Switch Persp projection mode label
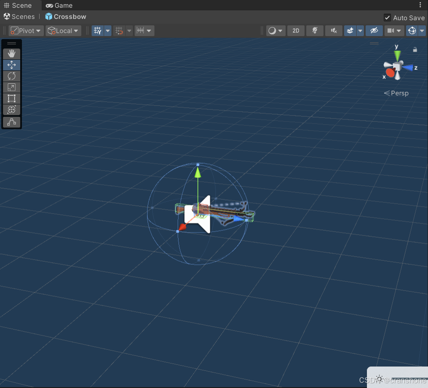The height and width of the screenshot is (388, 428). pyautogui.click(x=396, y=93)
